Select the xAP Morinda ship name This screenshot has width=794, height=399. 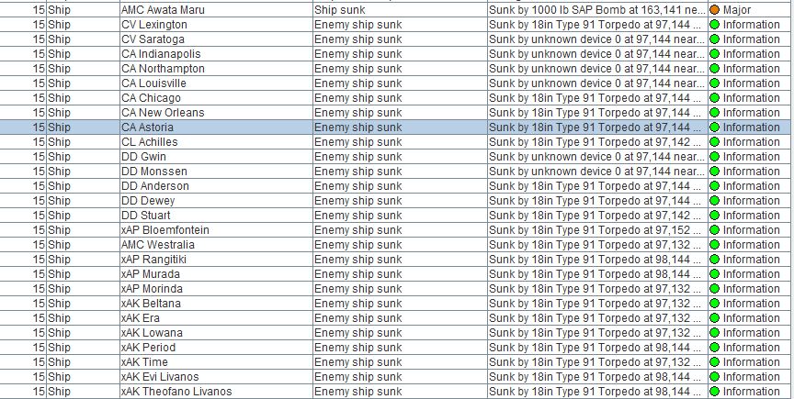(x=152, y=288)
